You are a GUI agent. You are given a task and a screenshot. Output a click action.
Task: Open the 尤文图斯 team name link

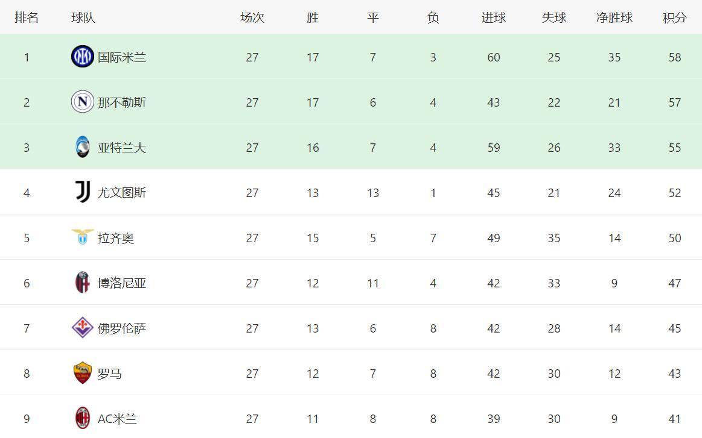click(122, 193)
